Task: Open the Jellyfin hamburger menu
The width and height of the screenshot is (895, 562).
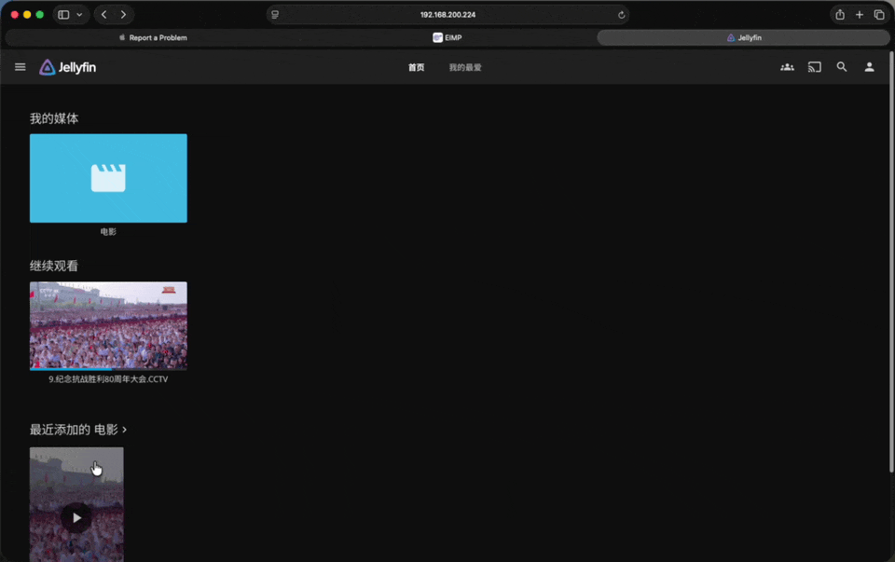Action: click(20, 67)
